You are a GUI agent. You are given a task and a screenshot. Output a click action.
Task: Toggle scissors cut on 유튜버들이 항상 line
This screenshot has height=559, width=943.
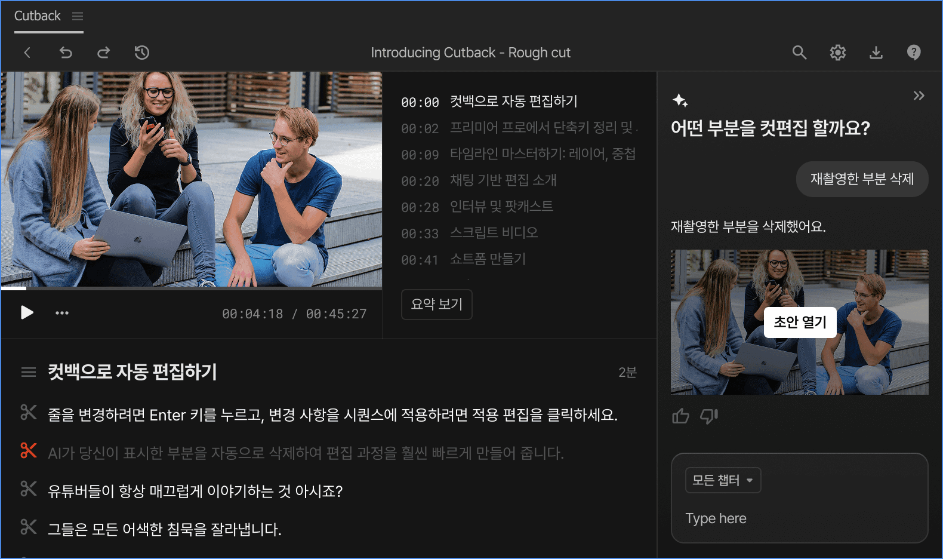pyautogui.click(x=29, y=489)
